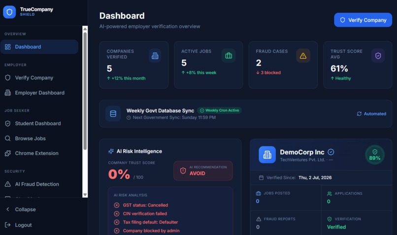
Task: Click the Companies Verified building icon
Action: click(155, 56)
